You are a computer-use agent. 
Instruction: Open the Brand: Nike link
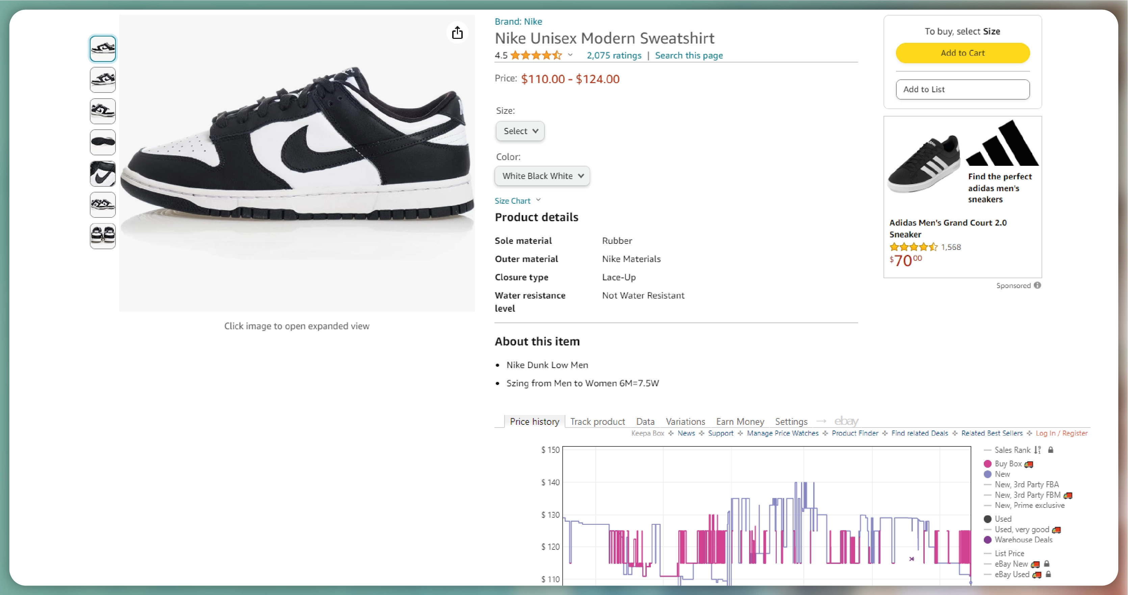click(518, 22)
